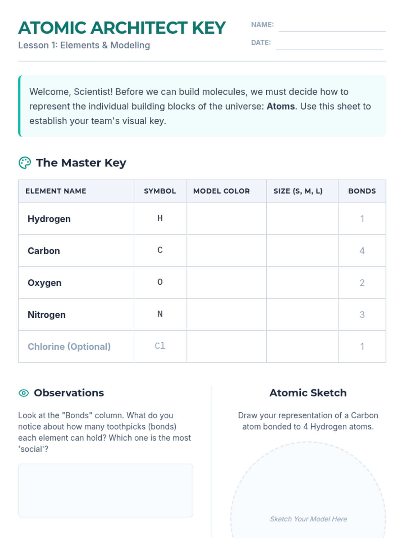Click Carbon's bond count of 4

click(362, 251)
